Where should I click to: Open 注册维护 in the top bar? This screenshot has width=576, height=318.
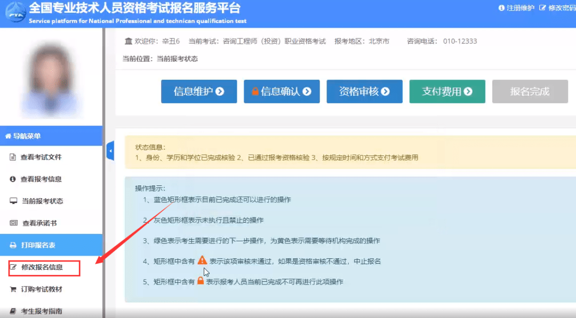(516, 7)
